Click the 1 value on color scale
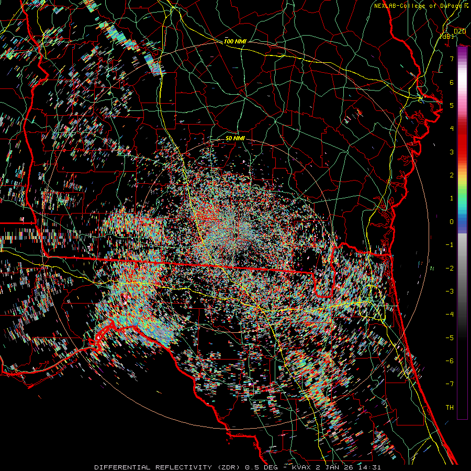 pyautogui.click(x=452, y=198)
